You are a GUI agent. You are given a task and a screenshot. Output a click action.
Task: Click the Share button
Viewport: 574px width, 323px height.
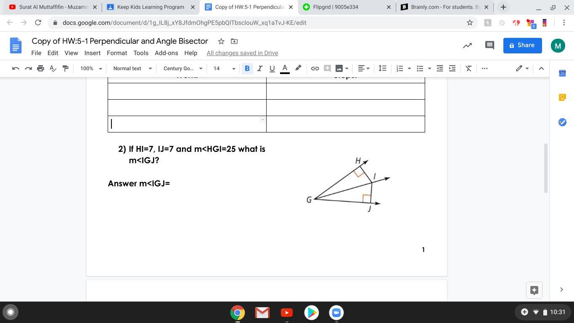522,45
